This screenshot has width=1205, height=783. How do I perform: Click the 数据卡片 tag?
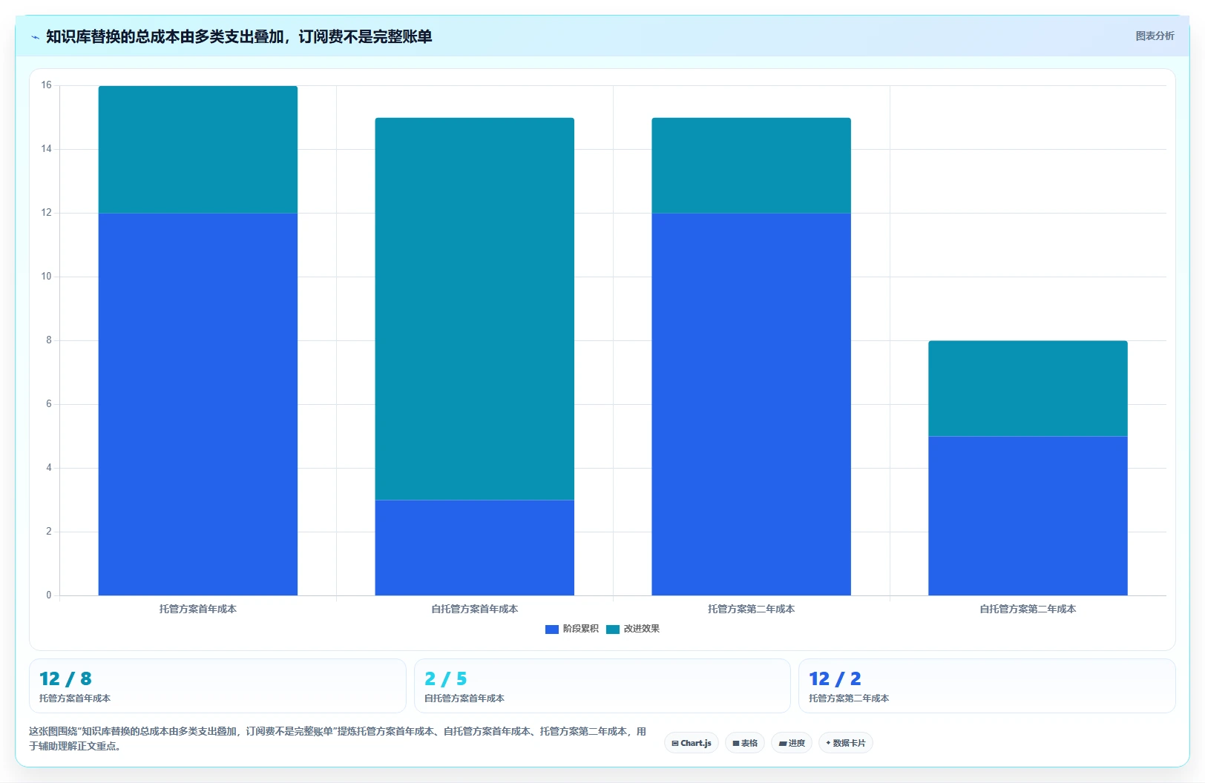coord(846,743)
